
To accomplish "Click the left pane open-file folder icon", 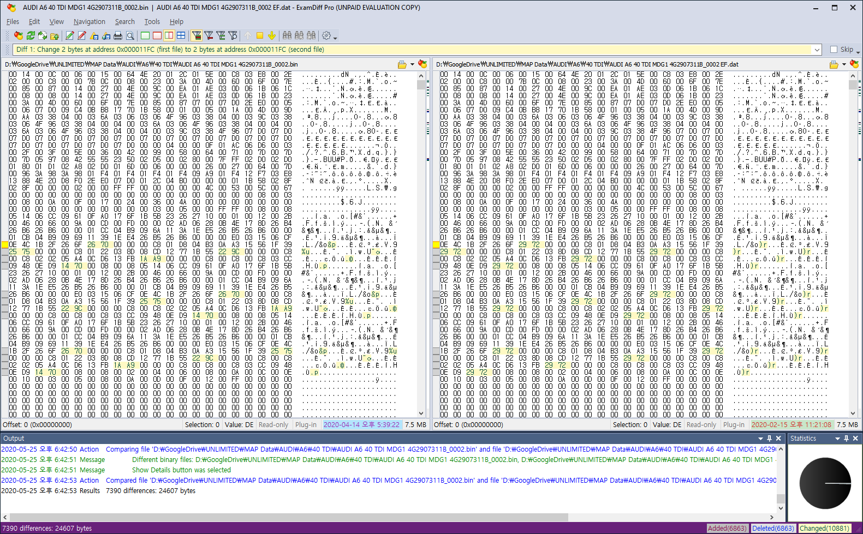I will (402, 64).
